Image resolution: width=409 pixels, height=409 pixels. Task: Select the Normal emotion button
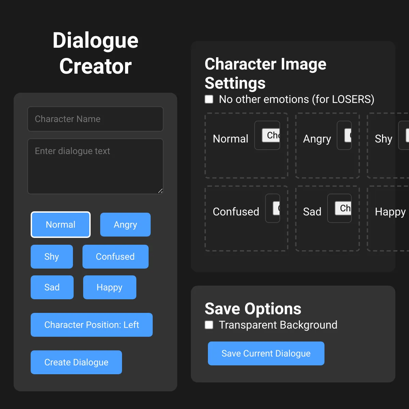click(x=61, y=225)
